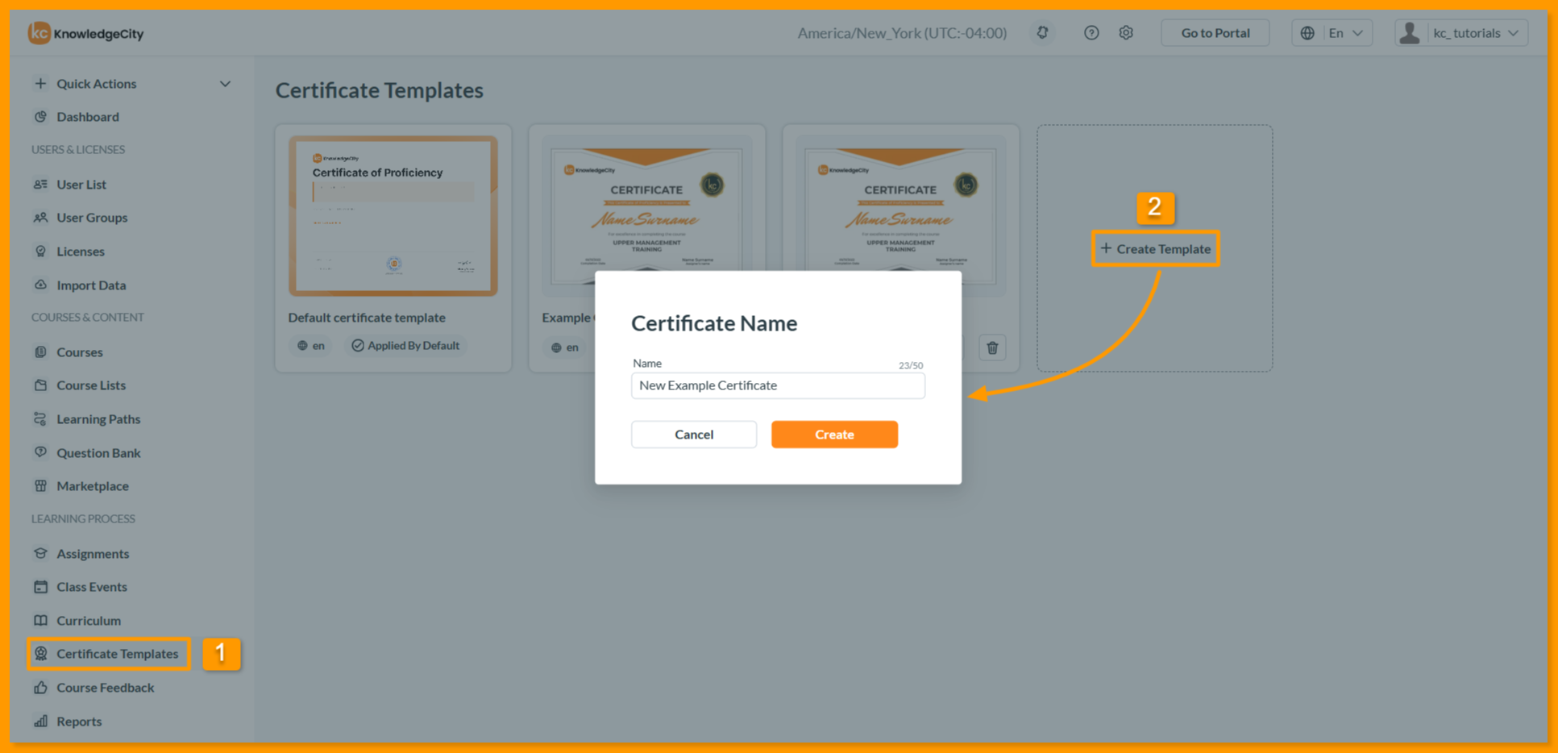The image size is (1558, 753).
Task: Click the KnowledgeCity logo icon
Action: [x=39, y=33]
